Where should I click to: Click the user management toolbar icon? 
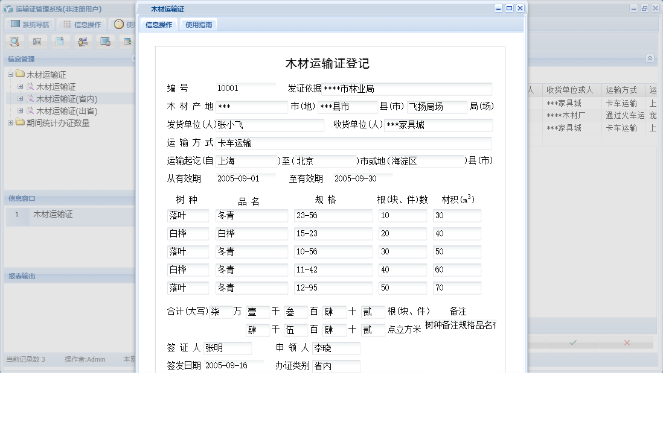[83, 42]
